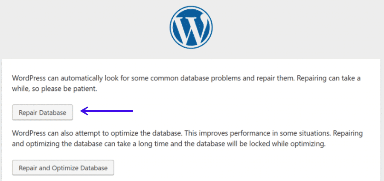The image size is (384, 181).
Task: Click the white W inside the logo
Action: [191, 27]
